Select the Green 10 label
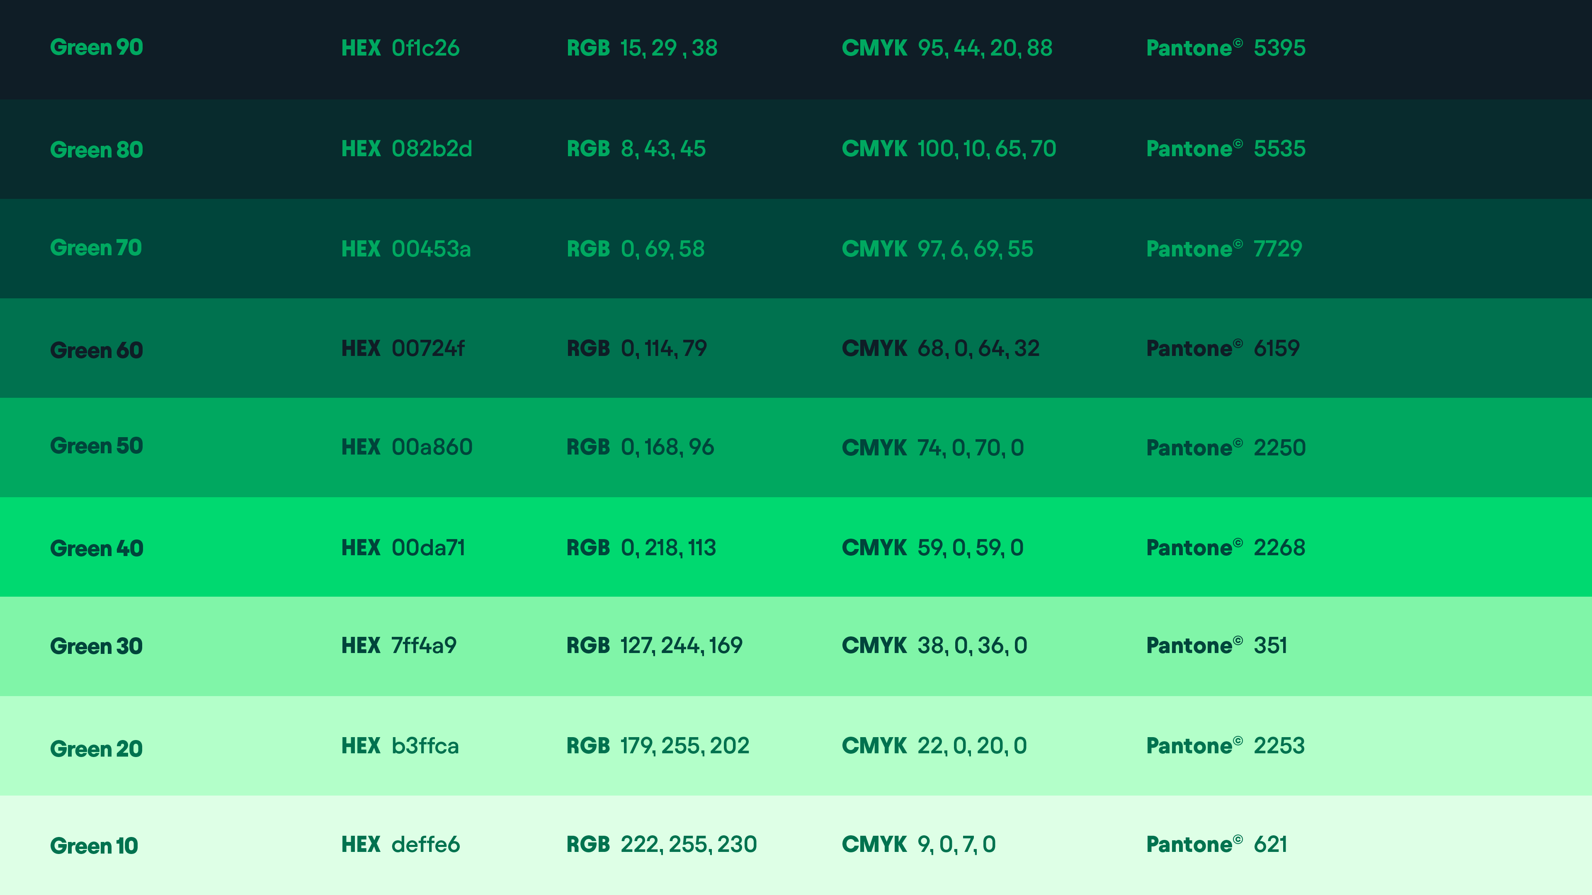The height and width of the screenshot is (895, 1592). [x=94, y=846]
